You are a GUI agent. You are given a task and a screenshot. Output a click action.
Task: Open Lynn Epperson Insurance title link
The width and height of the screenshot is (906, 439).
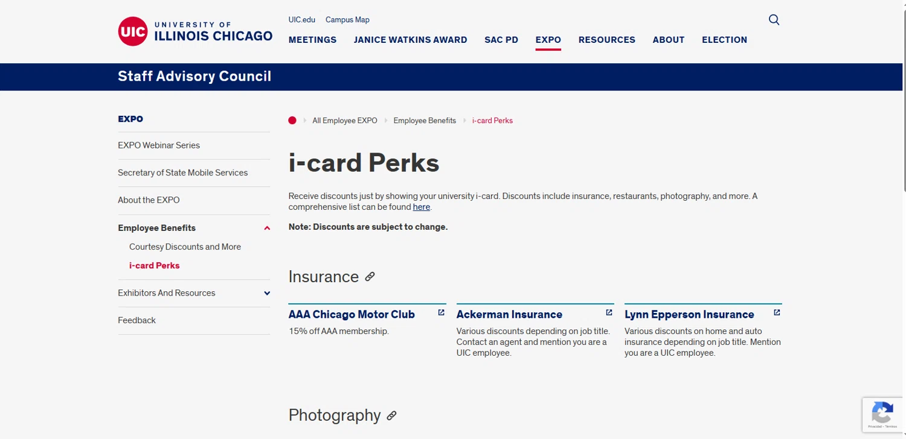point(689,314)
